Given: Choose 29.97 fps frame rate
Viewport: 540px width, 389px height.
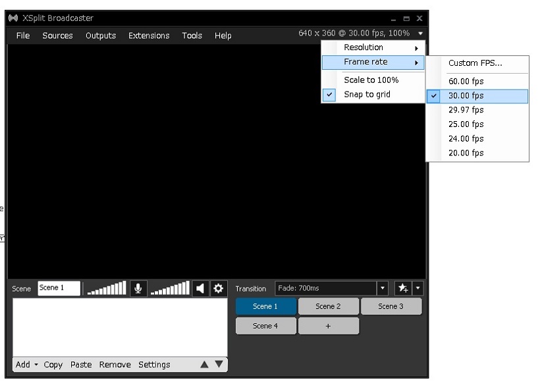Looking at the screenshot, I should click(477, 110).
